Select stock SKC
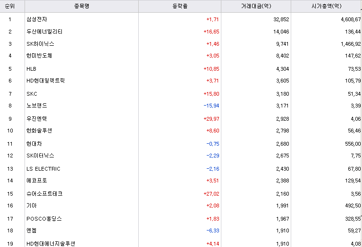This screenshot has width=362, height=247. pos(32,94)
